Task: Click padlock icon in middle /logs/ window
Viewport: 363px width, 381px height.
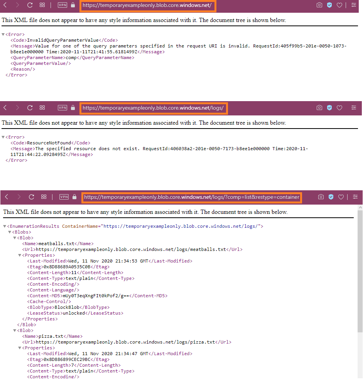Action: point(73,107)
